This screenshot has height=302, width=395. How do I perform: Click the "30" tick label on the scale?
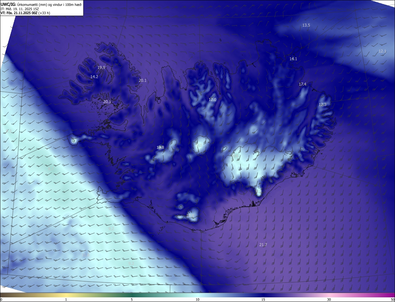click(x=329, y=300)
